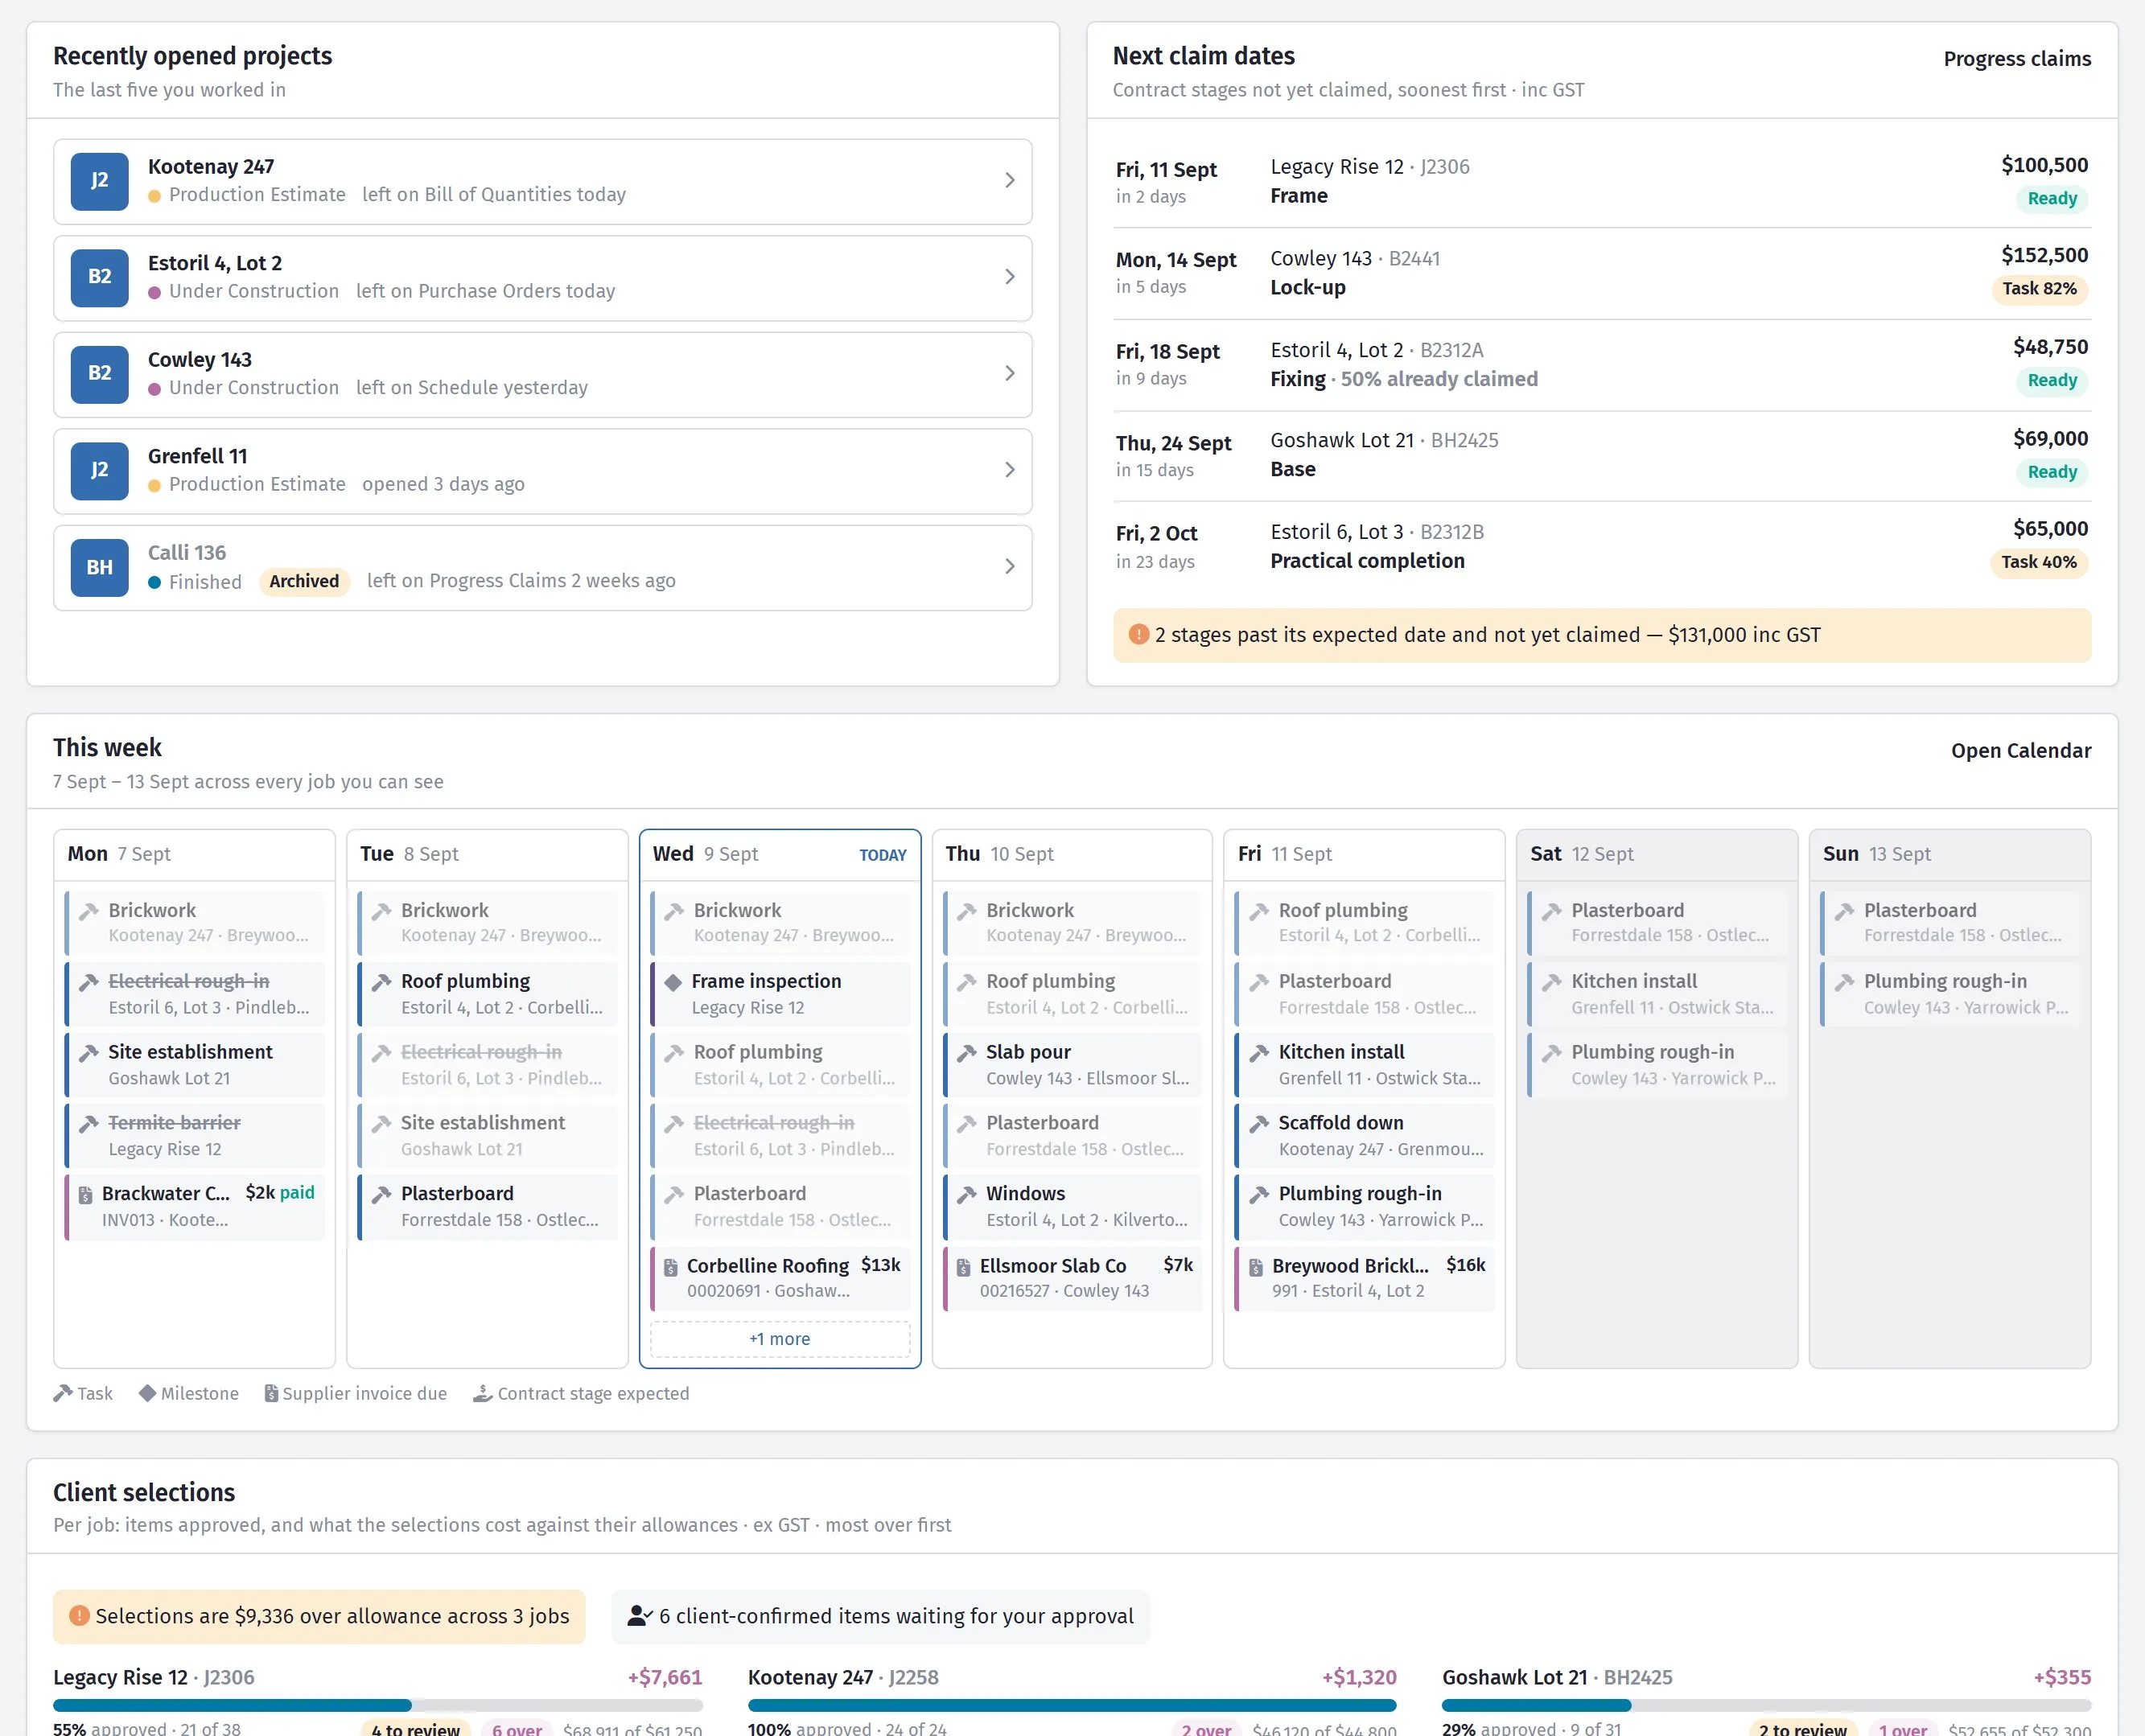2145x1736 pixels.
Task: Click invoice icon next to Corbelline Roofing
Action: tap(671, 1267)
